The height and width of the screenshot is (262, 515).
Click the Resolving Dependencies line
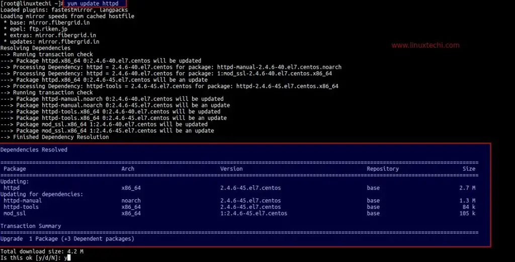(x=36, y=48)
